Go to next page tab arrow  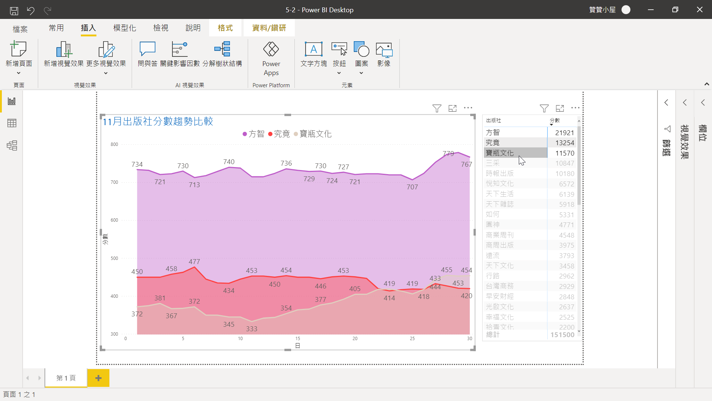pos(39,378)
